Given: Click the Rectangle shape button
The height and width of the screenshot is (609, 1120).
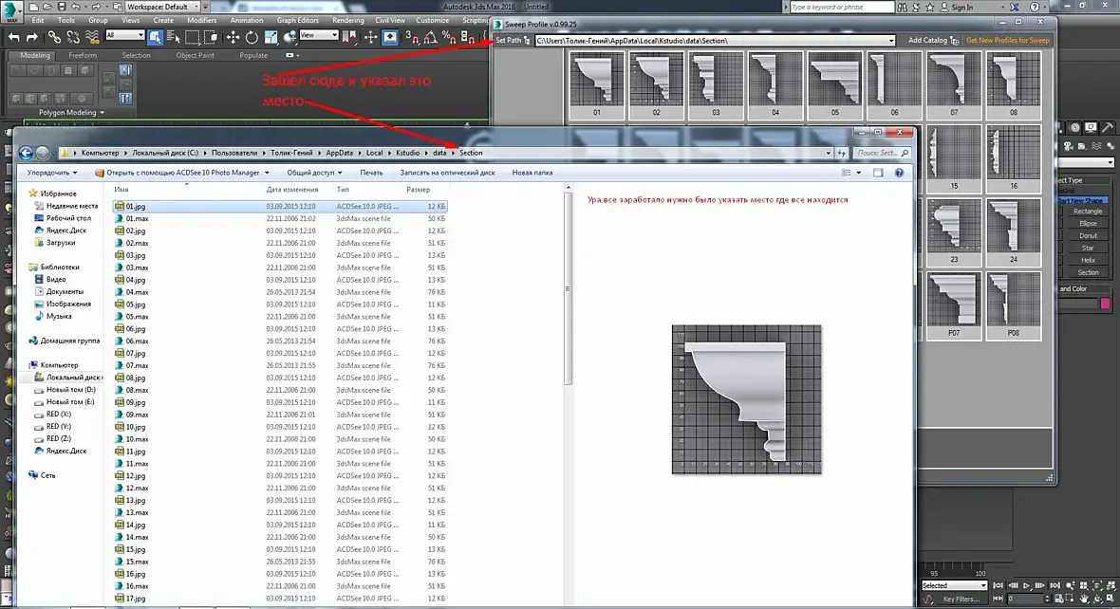Looking at the screenshot, I should 1088,211.
